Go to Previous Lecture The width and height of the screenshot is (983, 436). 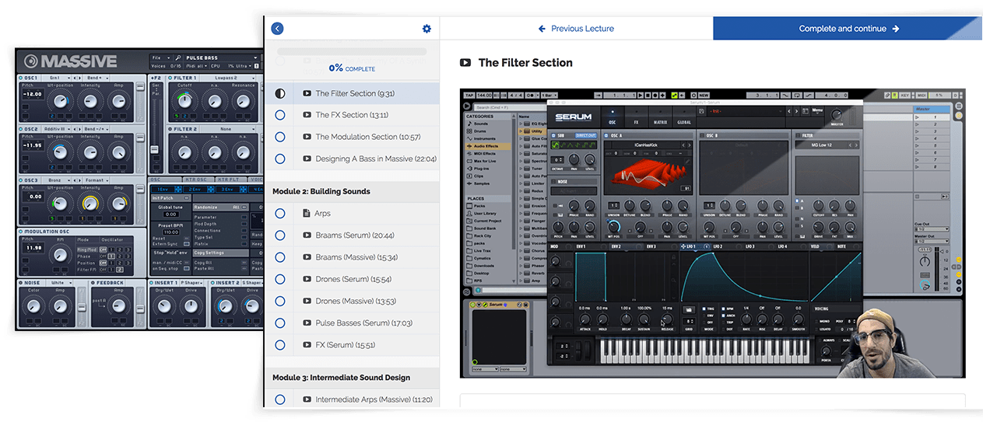point(576,29)
